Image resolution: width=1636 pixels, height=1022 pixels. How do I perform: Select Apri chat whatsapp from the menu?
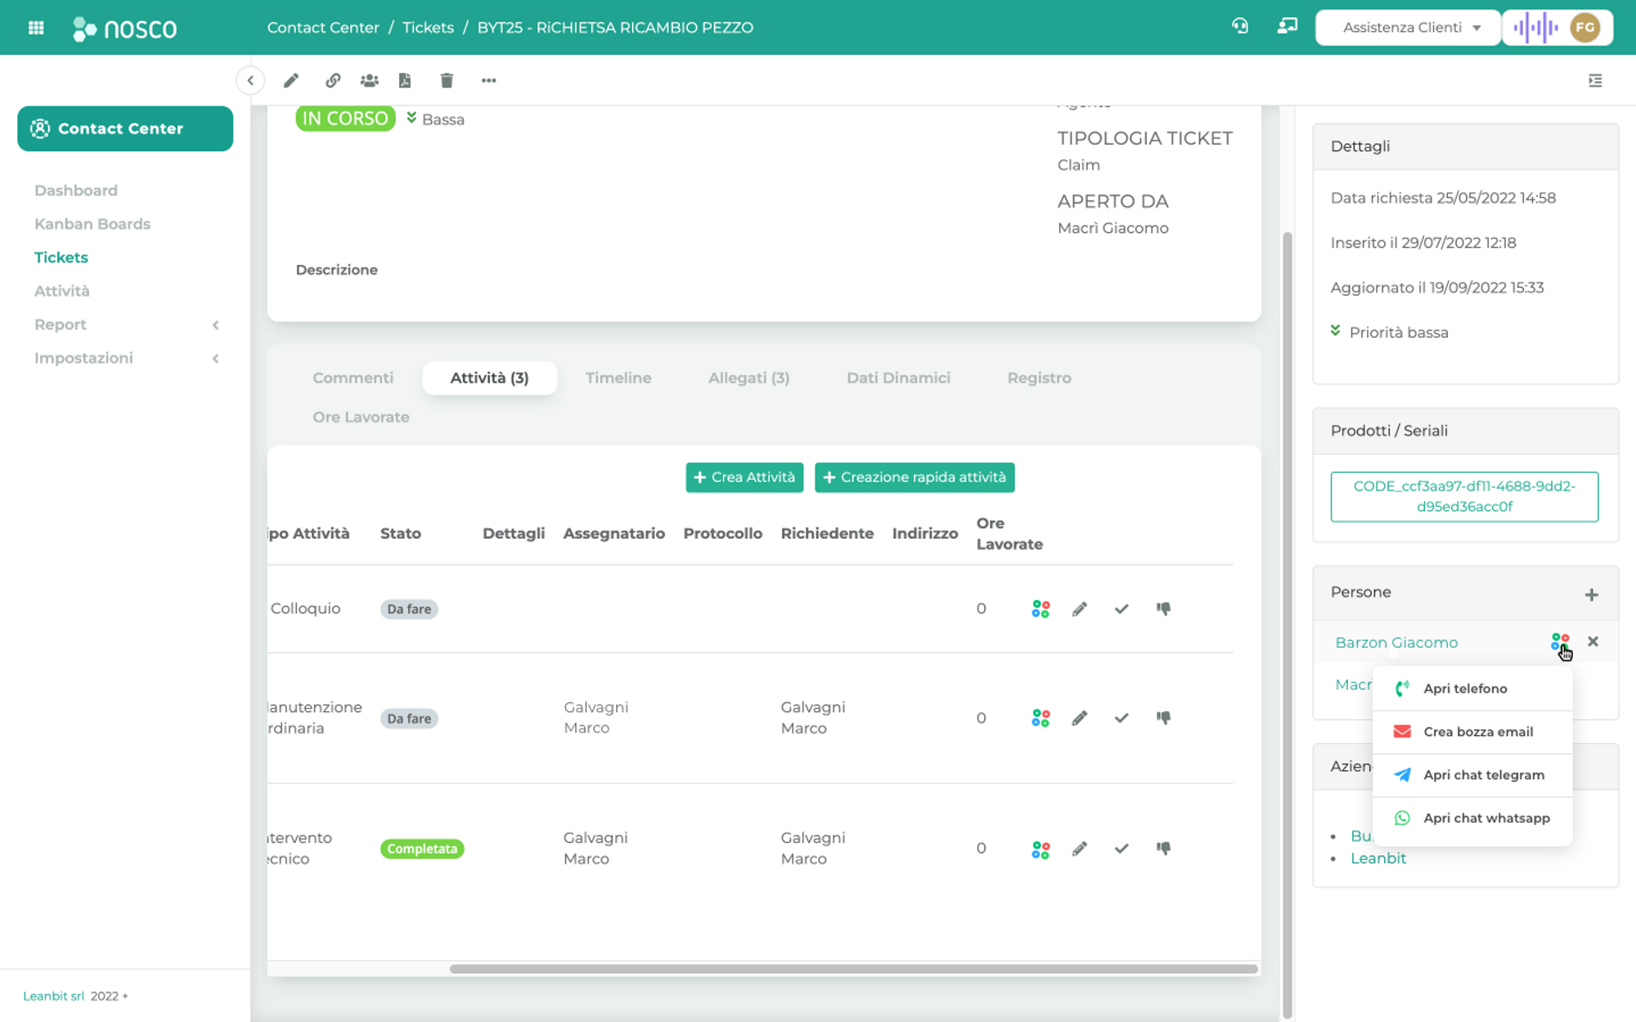tap(1485, 818)
